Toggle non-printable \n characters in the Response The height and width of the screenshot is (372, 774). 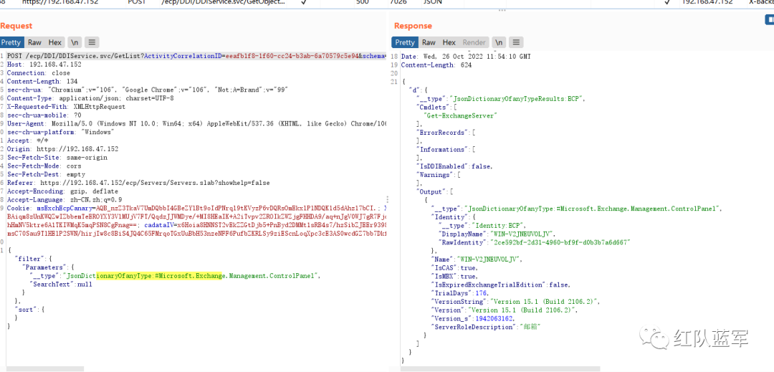coord(499,42)
